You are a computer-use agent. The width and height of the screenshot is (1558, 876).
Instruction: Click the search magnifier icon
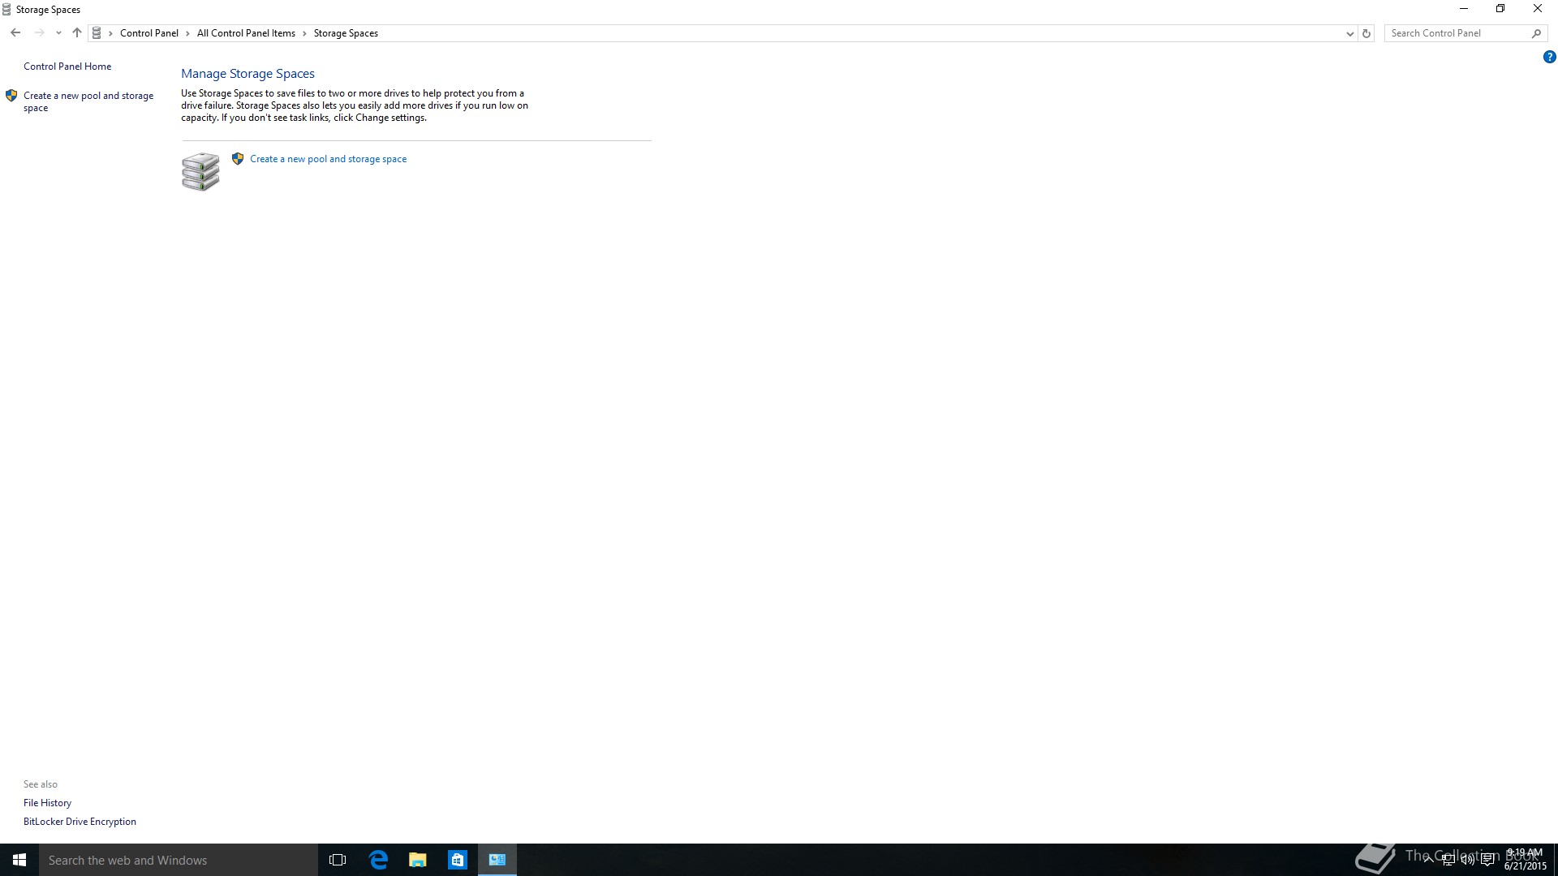click(x=1536, y=33)
